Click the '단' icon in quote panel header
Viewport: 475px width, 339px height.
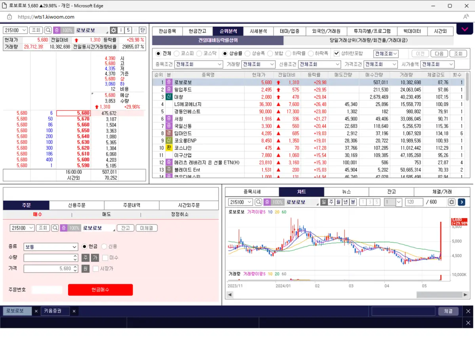pos(142,30)
